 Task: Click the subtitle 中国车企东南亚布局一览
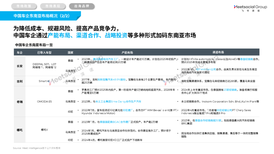(34, 45)
